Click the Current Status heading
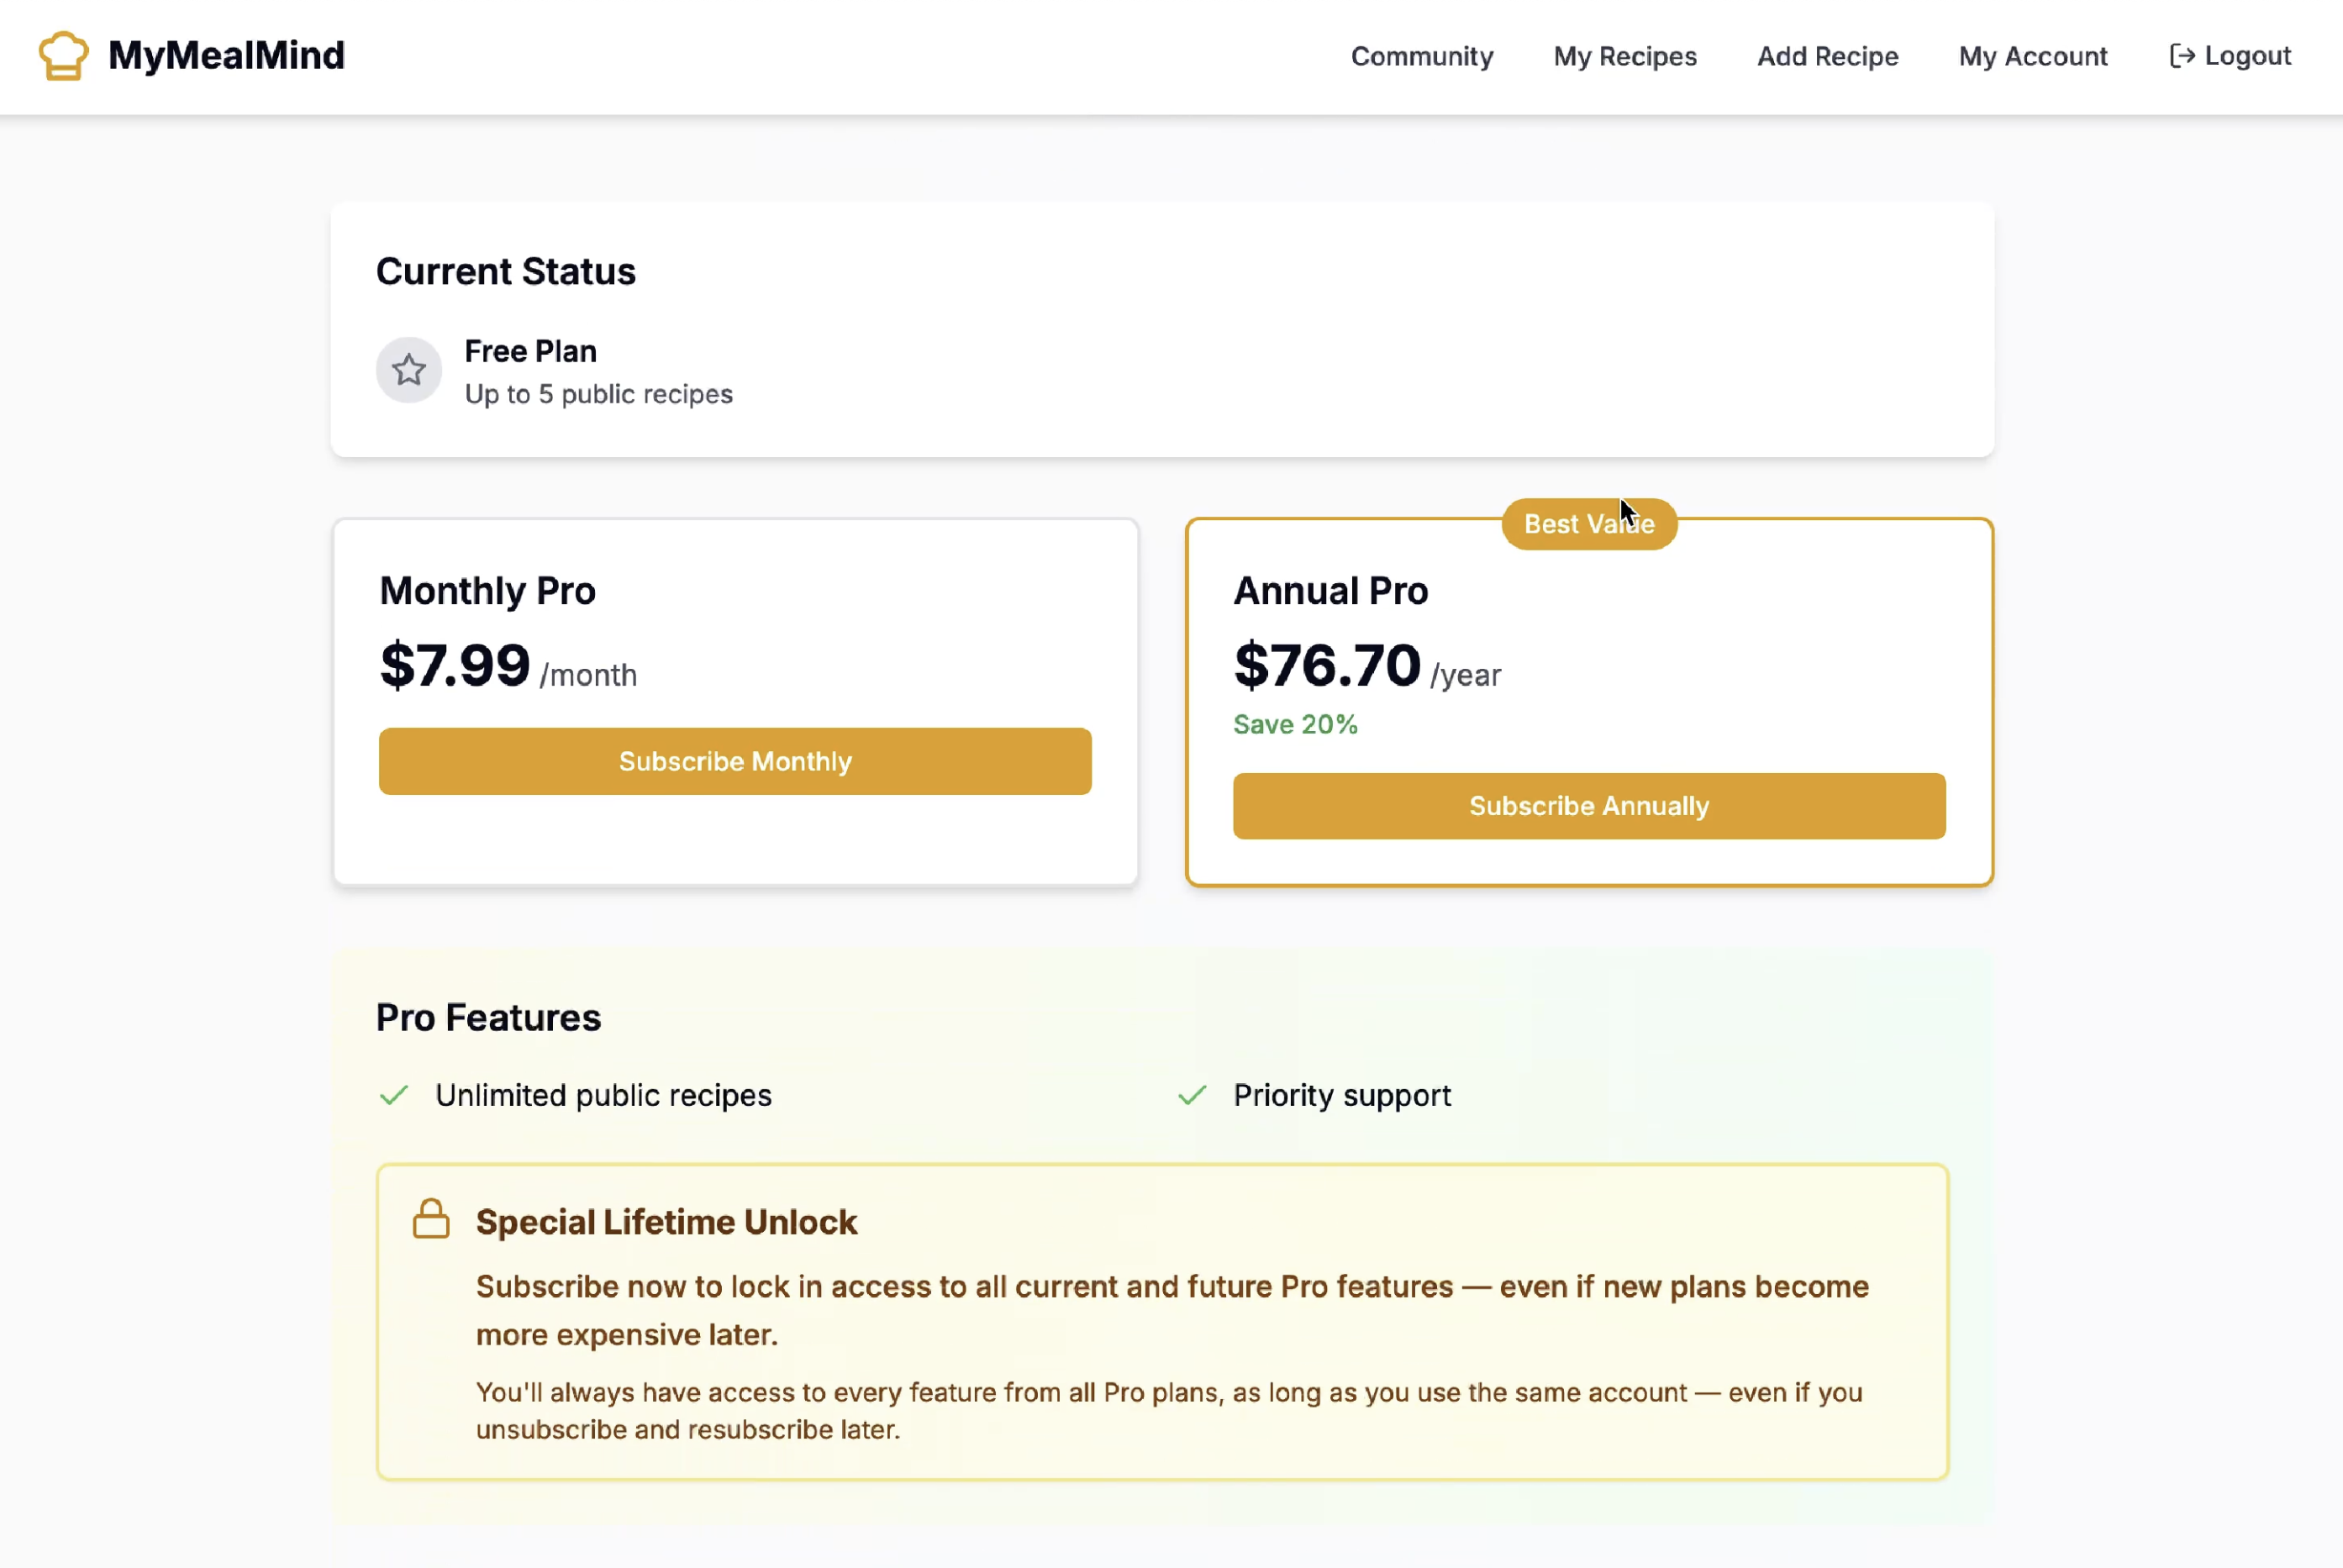The image size is (2343, 1568). (505, 272)
